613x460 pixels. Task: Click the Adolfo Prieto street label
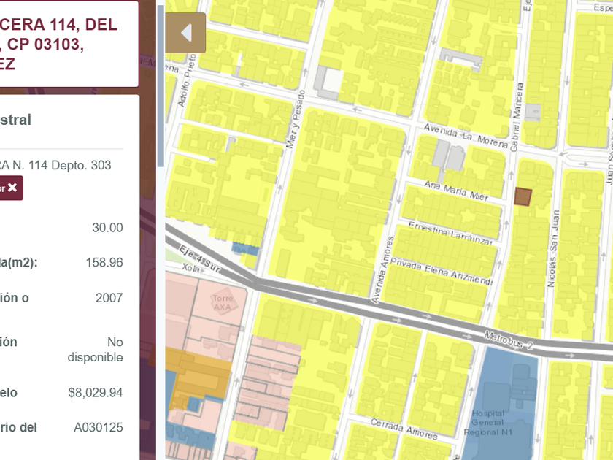tap(187, 80)
